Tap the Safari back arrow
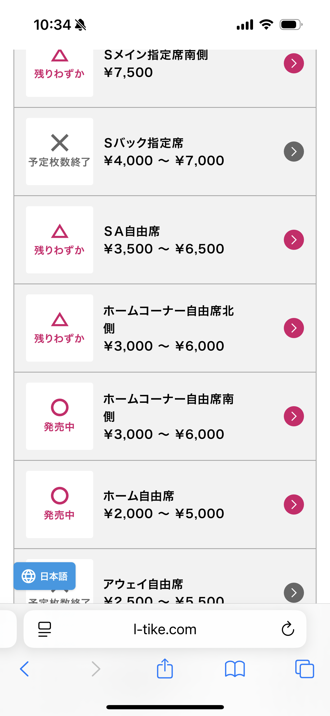The width and height of the screenshot is (330, 716). pos(24,669)
